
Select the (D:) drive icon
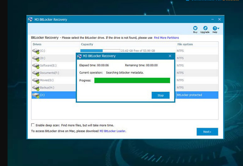35,58
